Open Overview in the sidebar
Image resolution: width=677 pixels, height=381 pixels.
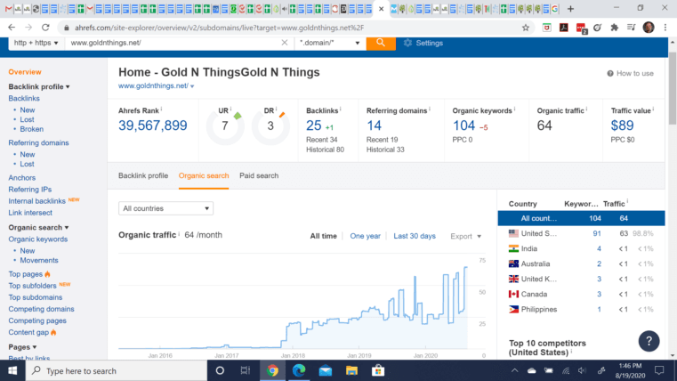25,72
